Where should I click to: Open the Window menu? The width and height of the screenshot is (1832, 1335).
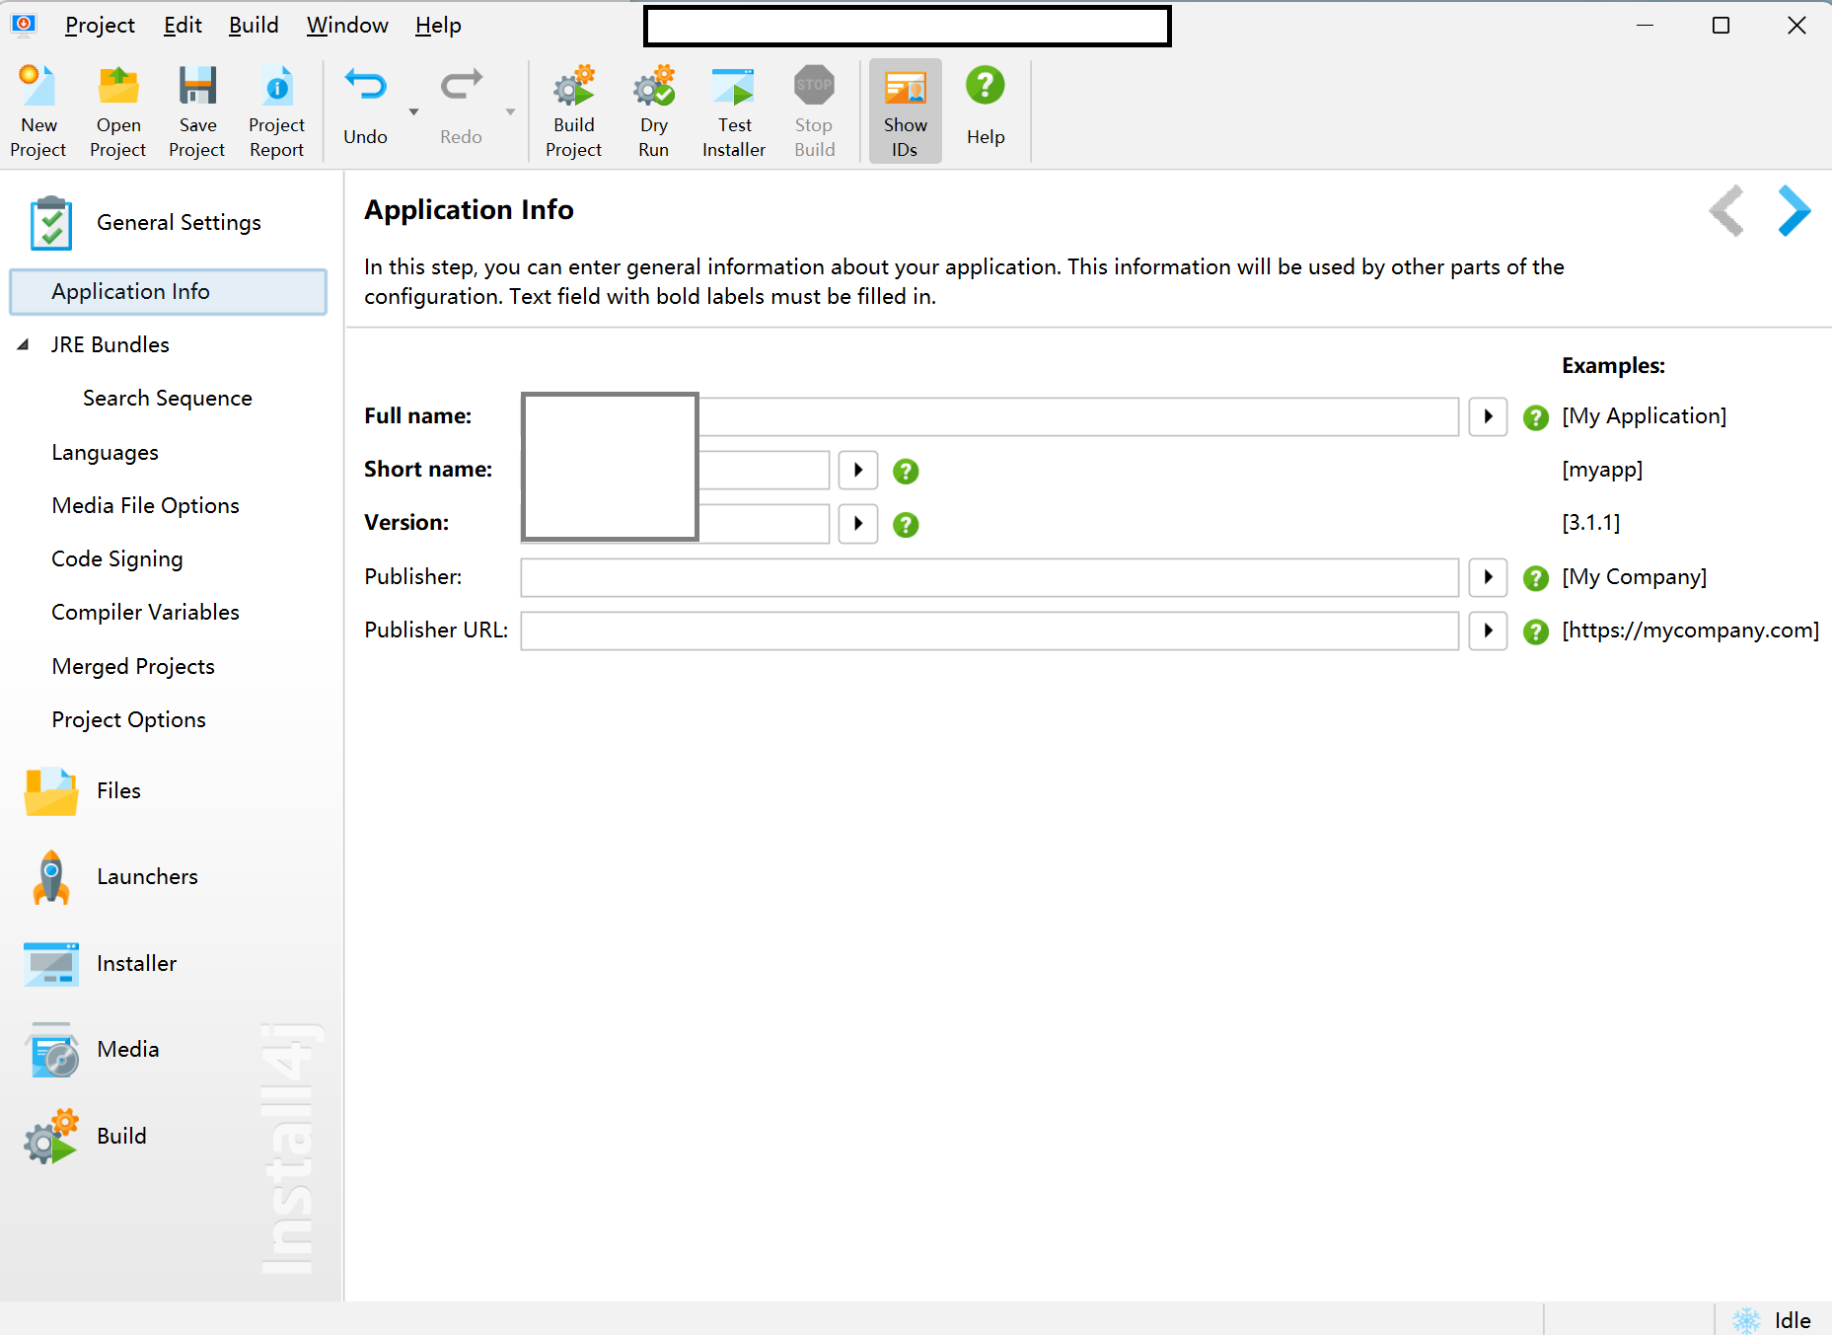[x=347, y=26]
